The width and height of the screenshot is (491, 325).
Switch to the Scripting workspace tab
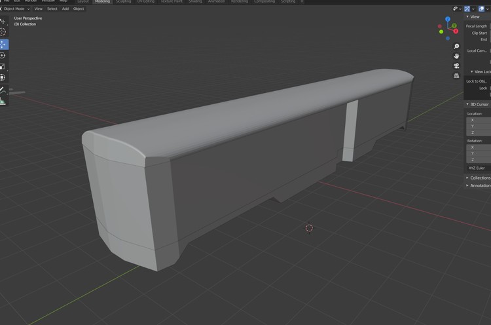288,1
